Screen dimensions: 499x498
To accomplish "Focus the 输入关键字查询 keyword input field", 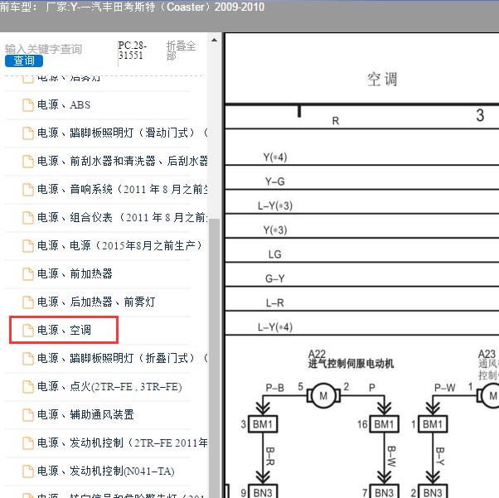I will (44, 49).
